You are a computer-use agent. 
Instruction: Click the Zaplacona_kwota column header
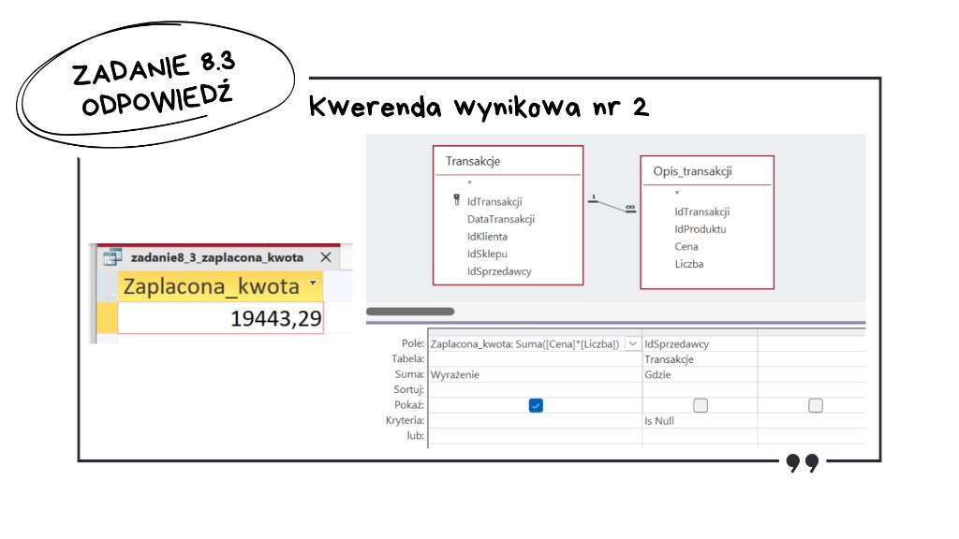tap(220, 286)
